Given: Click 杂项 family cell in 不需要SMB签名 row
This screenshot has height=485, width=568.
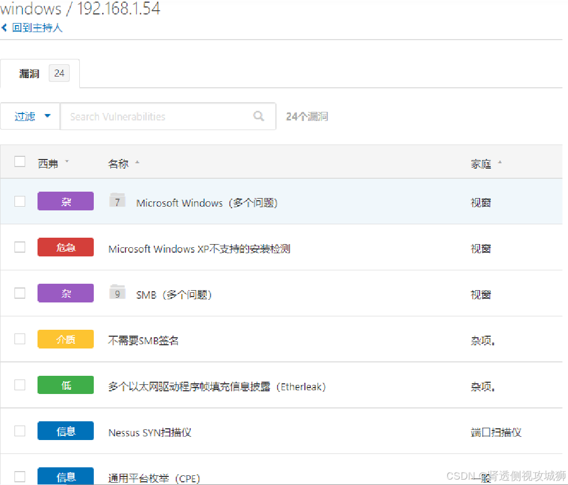Looking at the screenshot, I should click(x=483, y=340).
